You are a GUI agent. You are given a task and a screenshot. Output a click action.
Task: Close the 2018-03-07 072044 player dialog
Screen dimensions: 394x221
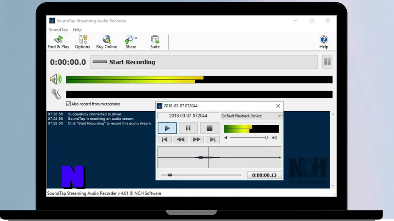[x=278, y=106]
